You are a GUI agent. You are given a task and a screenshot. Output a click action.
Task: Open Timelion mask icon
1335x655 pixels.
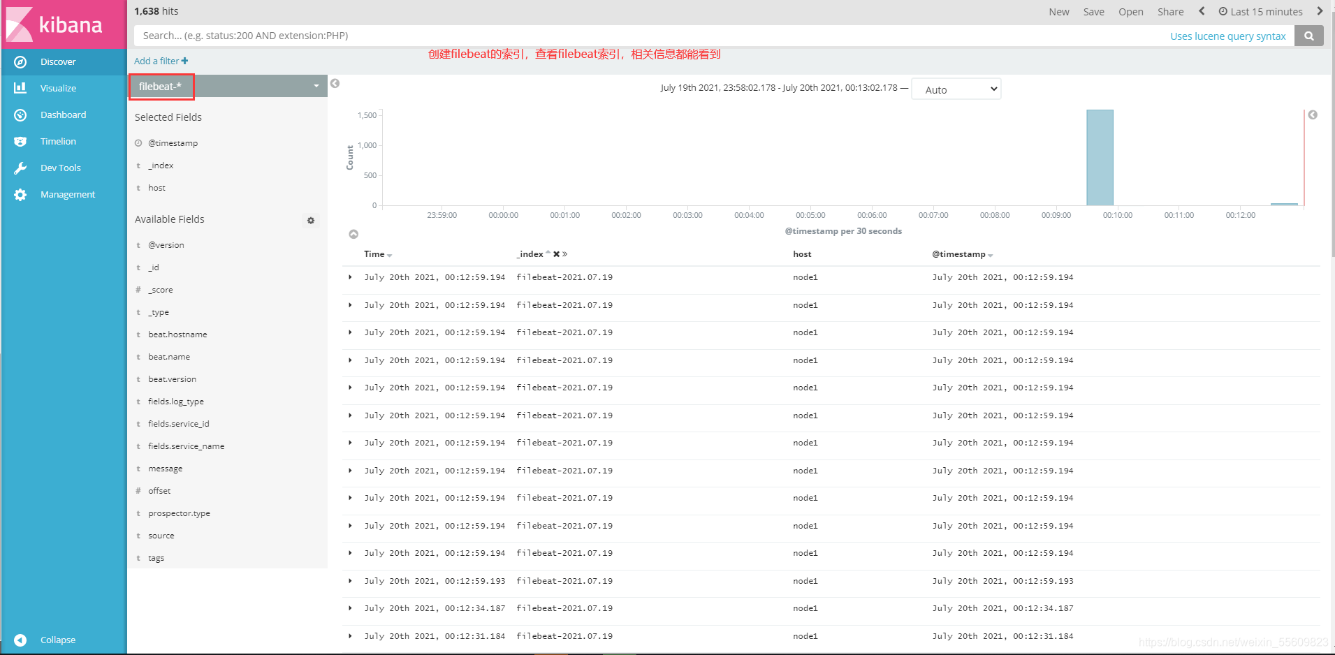20,142
